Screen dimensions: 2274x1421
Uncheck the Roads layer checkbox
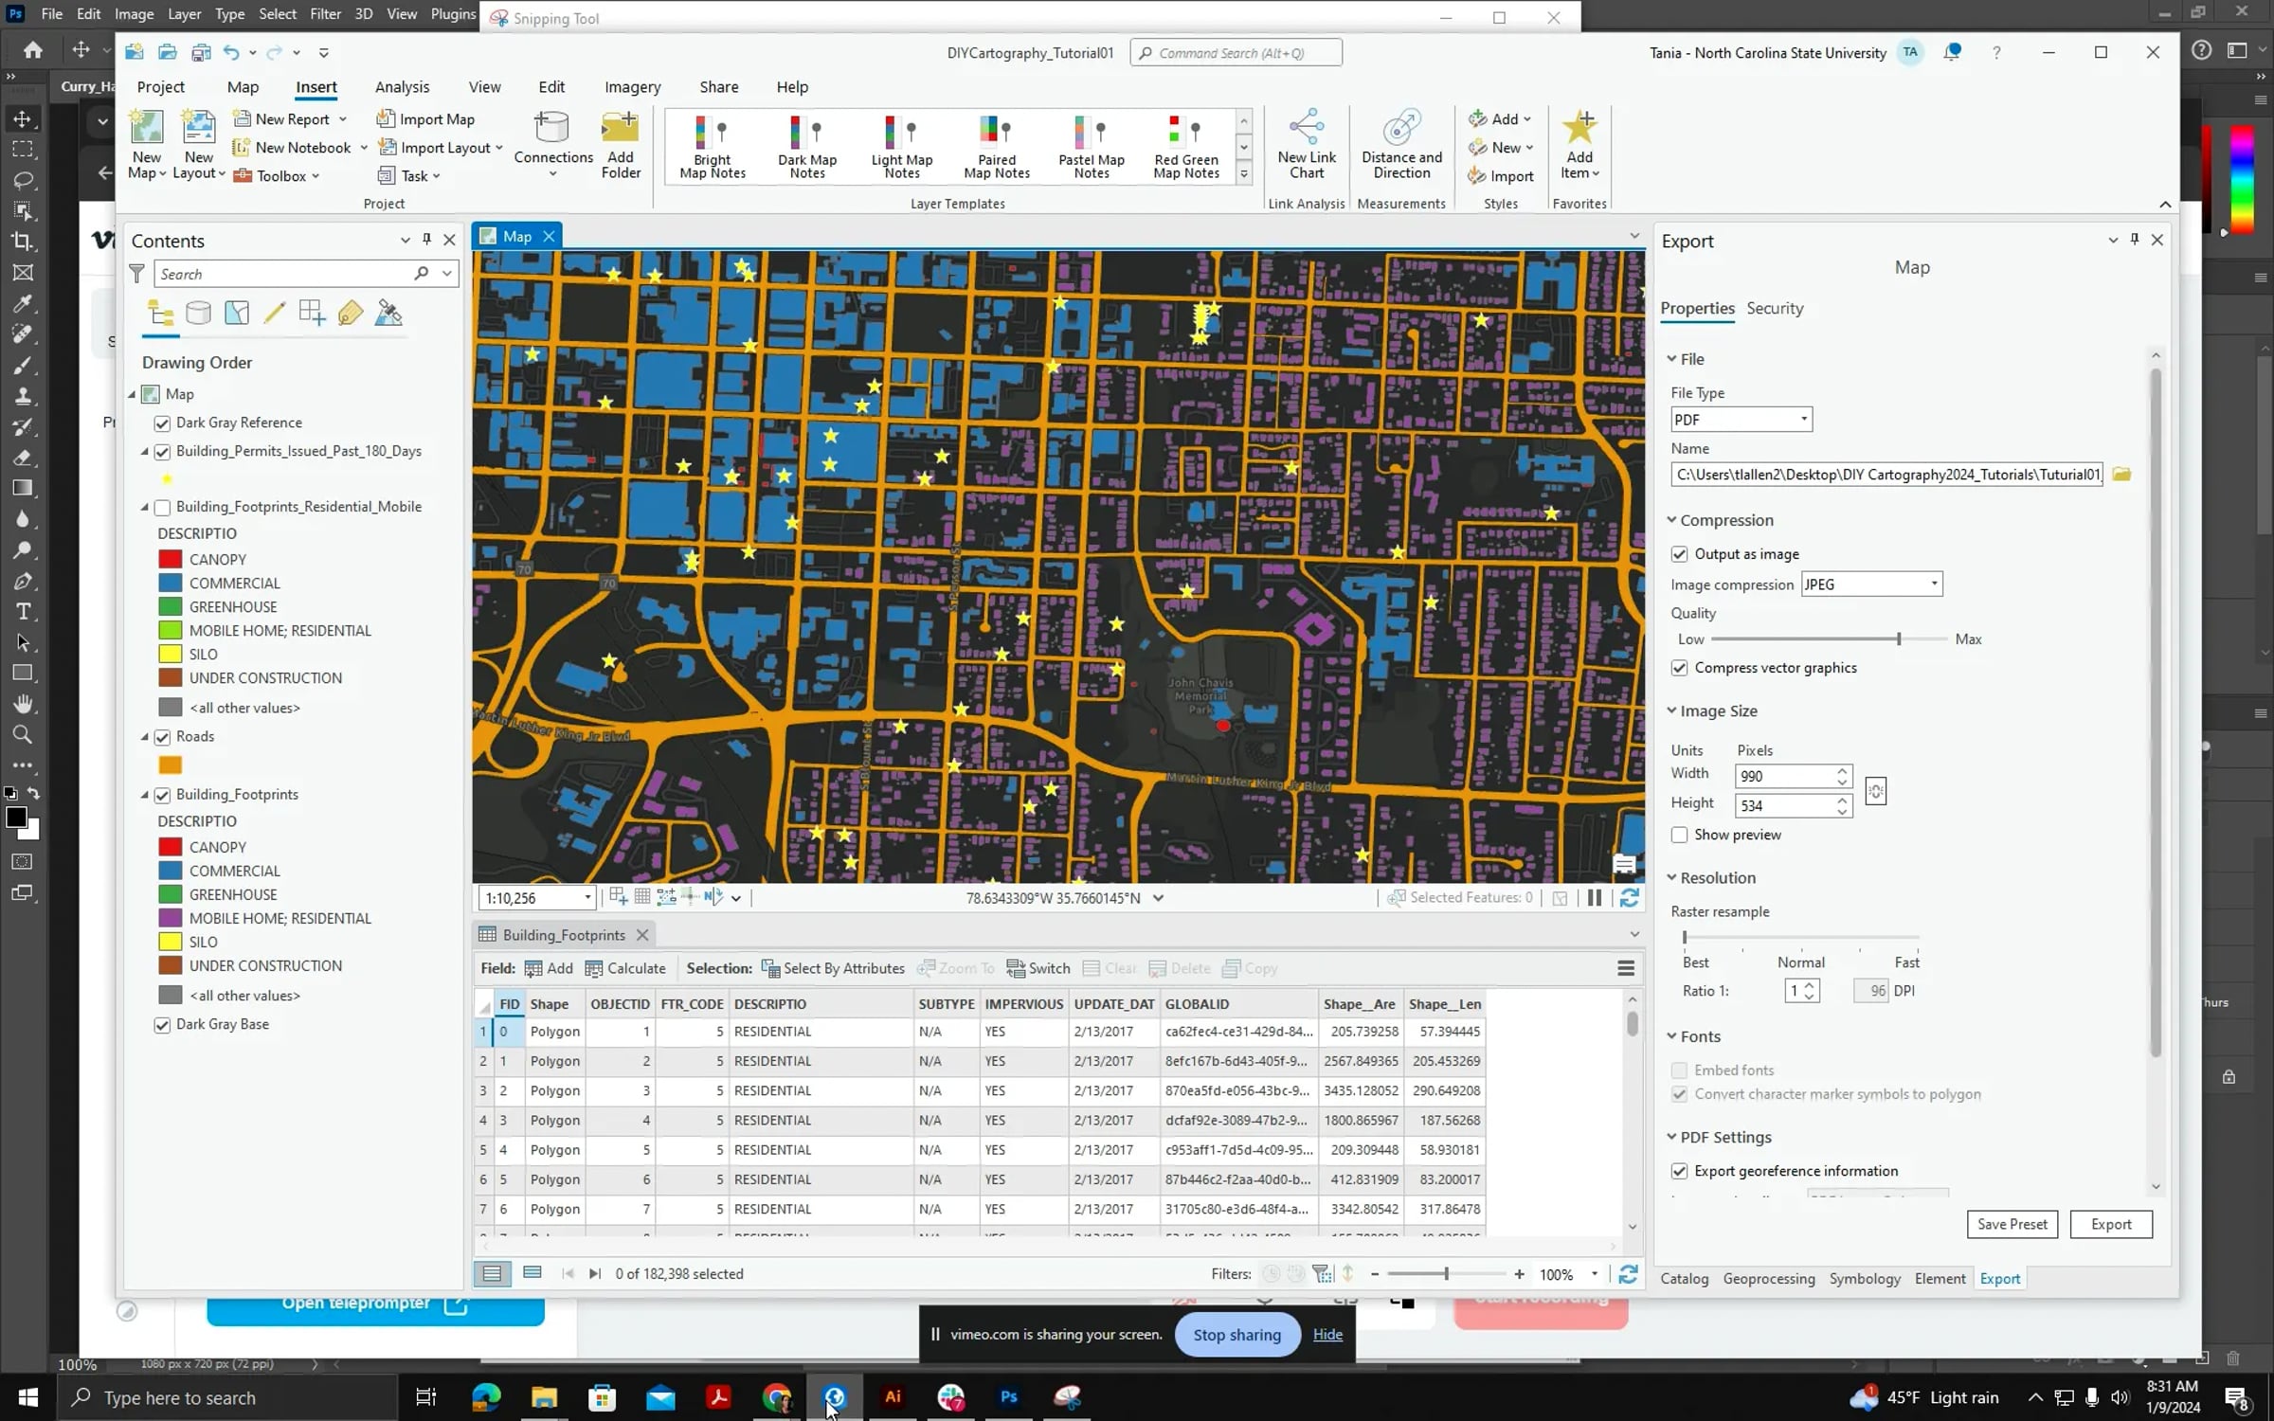[x=162, y=737]
